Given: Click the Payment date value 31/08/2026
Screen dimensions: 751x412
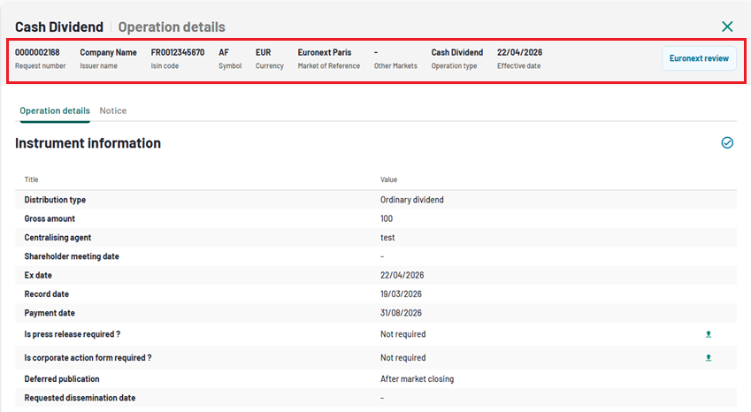Looking at the screenshot, I should click(x=401, y=313).
